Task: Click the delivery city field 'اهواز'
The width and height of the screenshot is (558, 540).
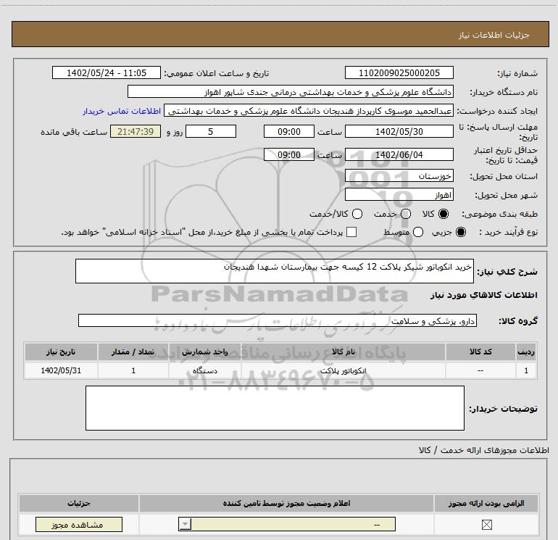Action: tap(399, 195)
